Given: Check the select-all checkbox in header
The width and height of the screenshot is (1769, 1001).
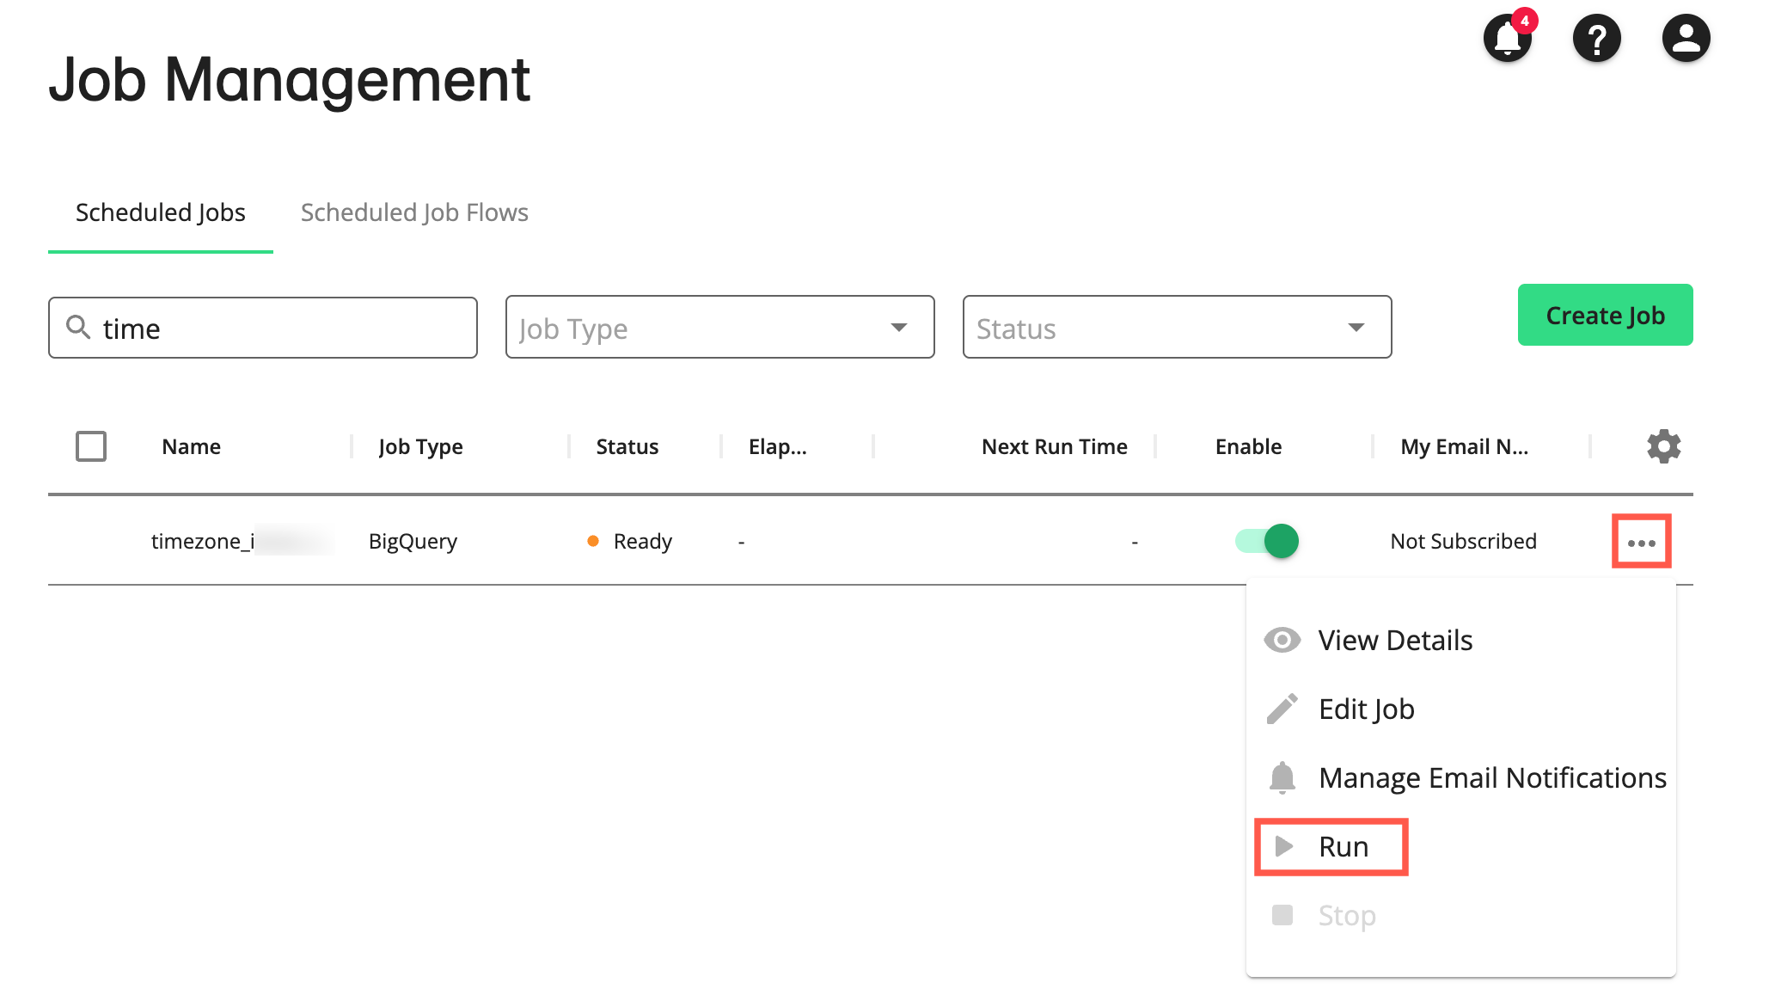Looking at the screenshot, I should [x=91, y=446].
